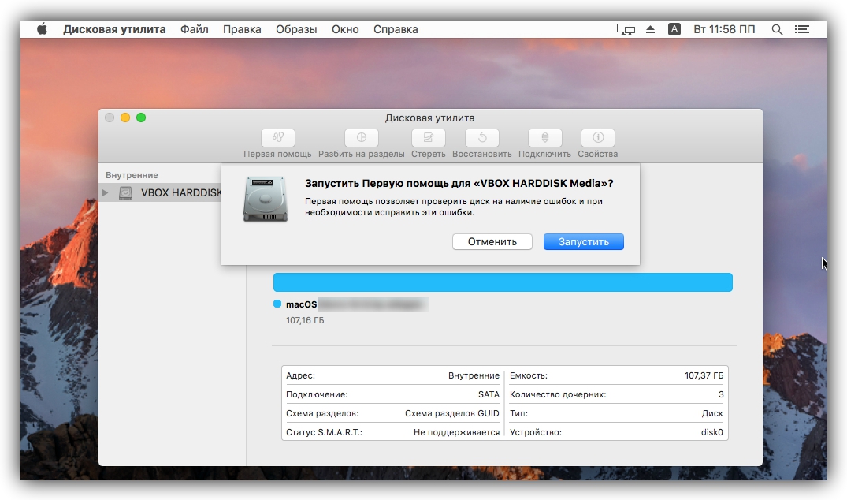Open Spotlight search magnifier

(x=777, y=30)
